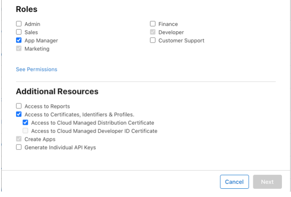Uncheck the App Manager role
This screenshot has height=197, width=291.
coord(19,40)
